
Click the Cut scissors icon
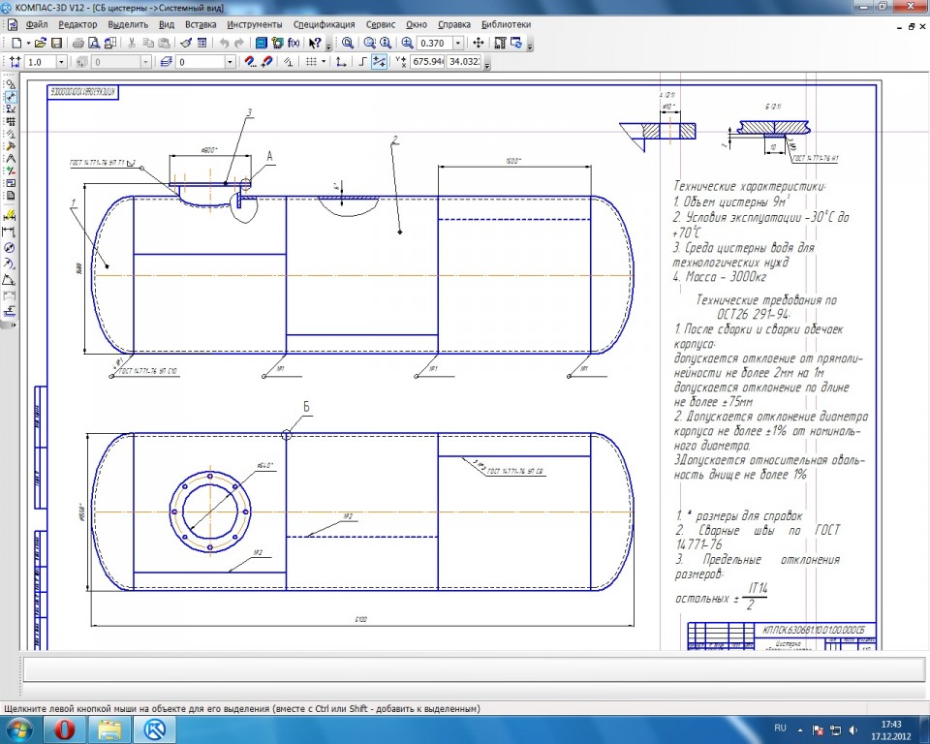click(x=131, y=43)
